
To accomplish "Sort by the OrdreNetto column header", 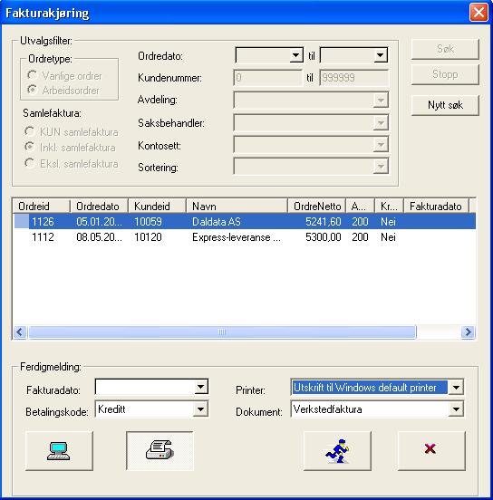I will pos(316,206).
